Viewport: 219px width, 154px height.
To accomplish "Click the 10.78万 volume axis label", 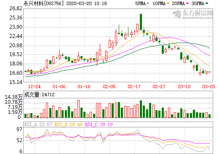I will point(13,102).
